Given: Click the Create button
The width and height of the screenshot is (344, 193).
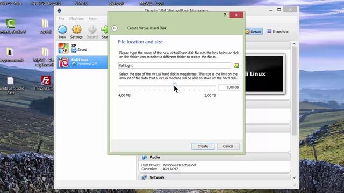Looking at the screenshot, I should [203, 146].
